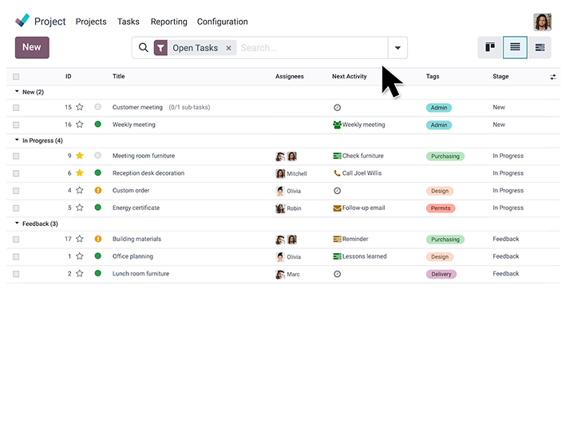
Task: Click the Project app logo
Action: tap(22, 21)
